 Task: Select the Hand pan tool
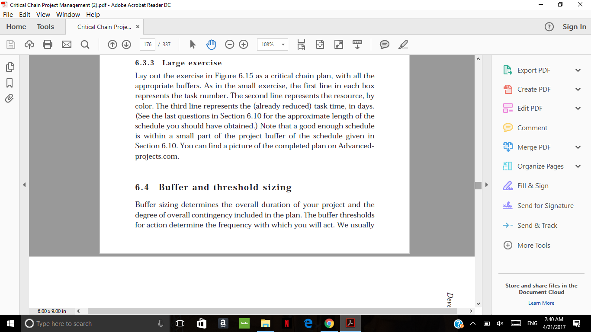(211, 45)
